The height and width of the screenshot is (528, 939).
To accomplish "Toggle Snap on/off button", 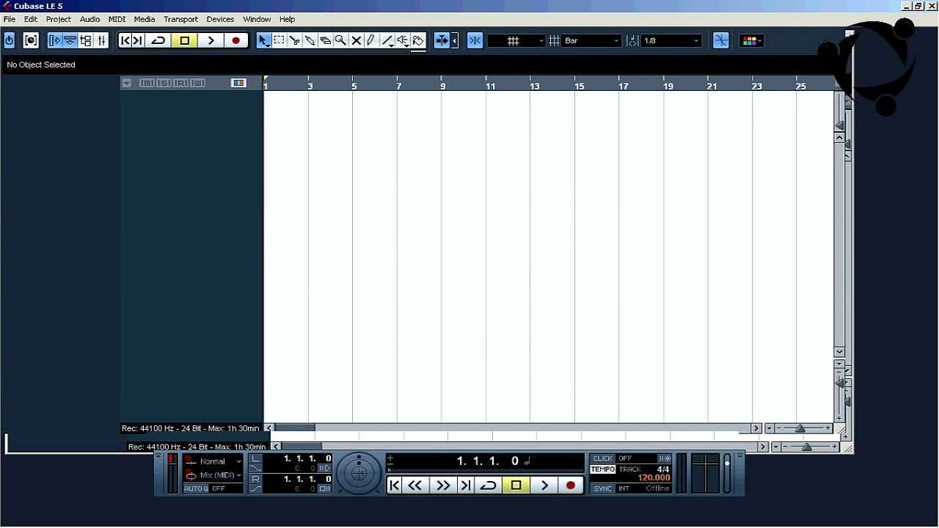I will point(475,41).
